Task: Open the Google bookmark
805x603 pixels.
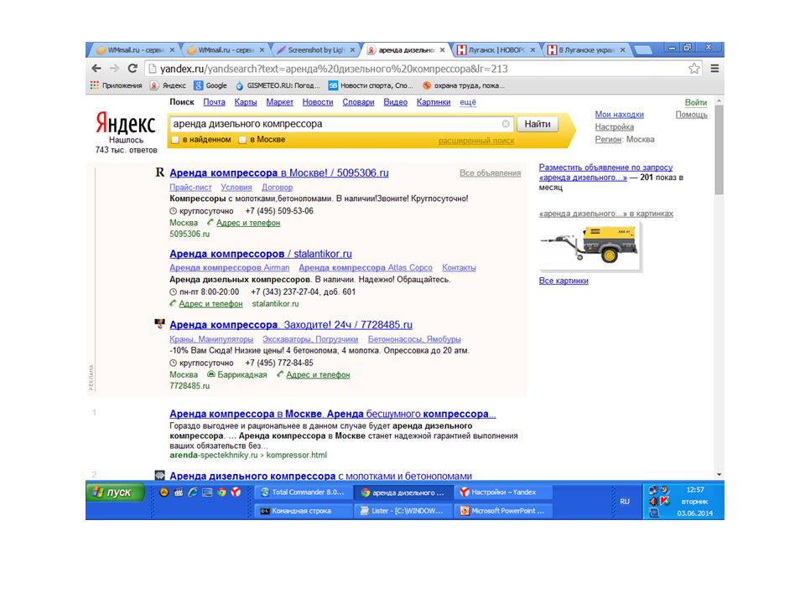Action: tap(210, 85)
